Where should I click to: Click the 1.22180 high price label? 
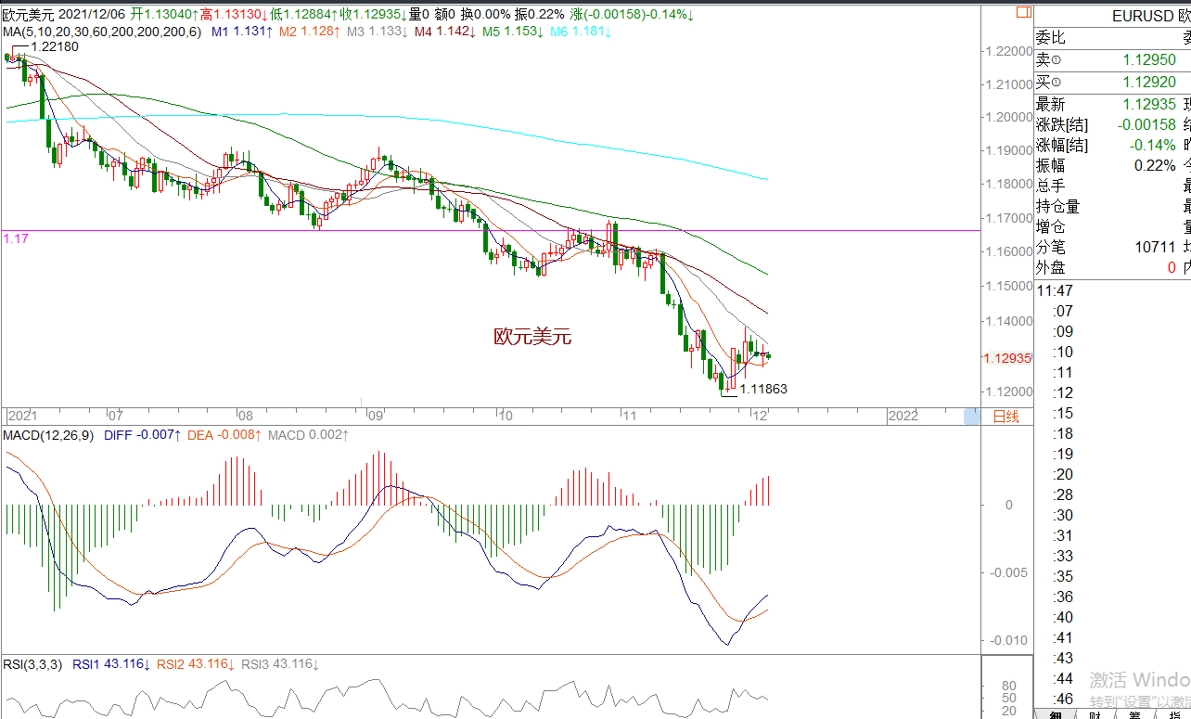(x=55, y=46)
